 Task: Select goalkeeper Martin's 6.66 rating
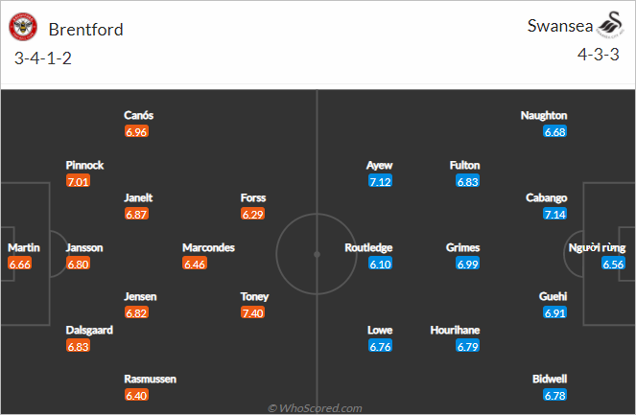click(19, 264)
